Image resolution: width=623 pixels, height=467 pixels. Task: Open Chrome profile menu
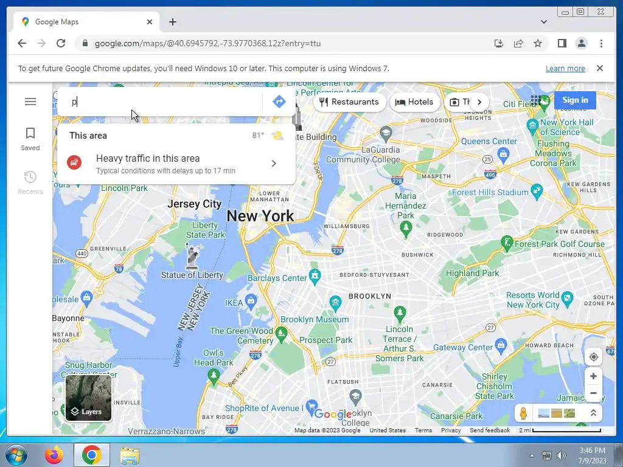(x=581, y=43)
